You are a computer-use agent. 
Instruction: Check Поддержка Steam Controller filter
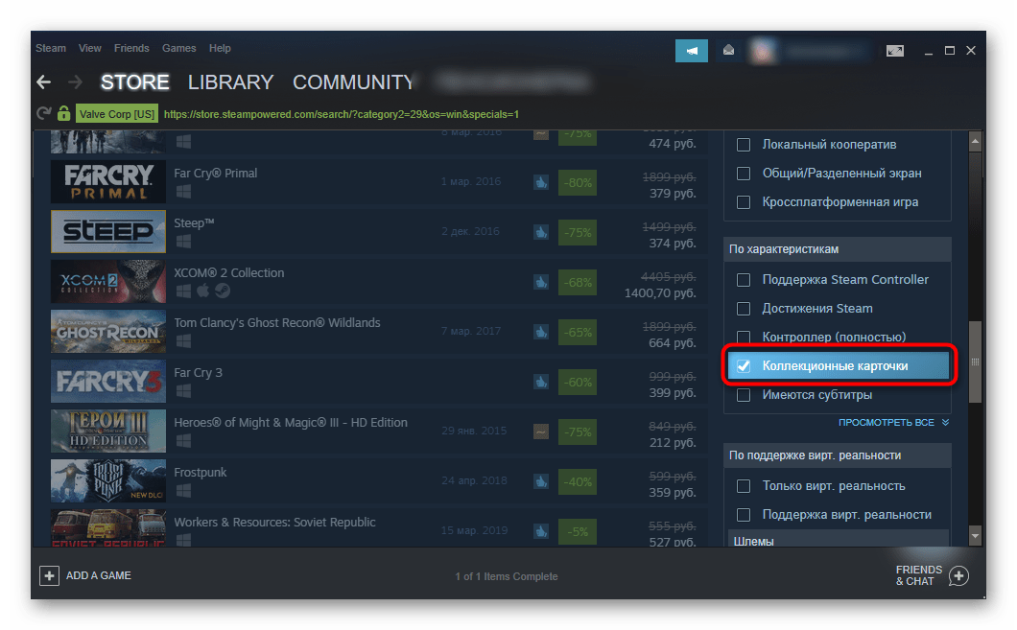(744, 280)
